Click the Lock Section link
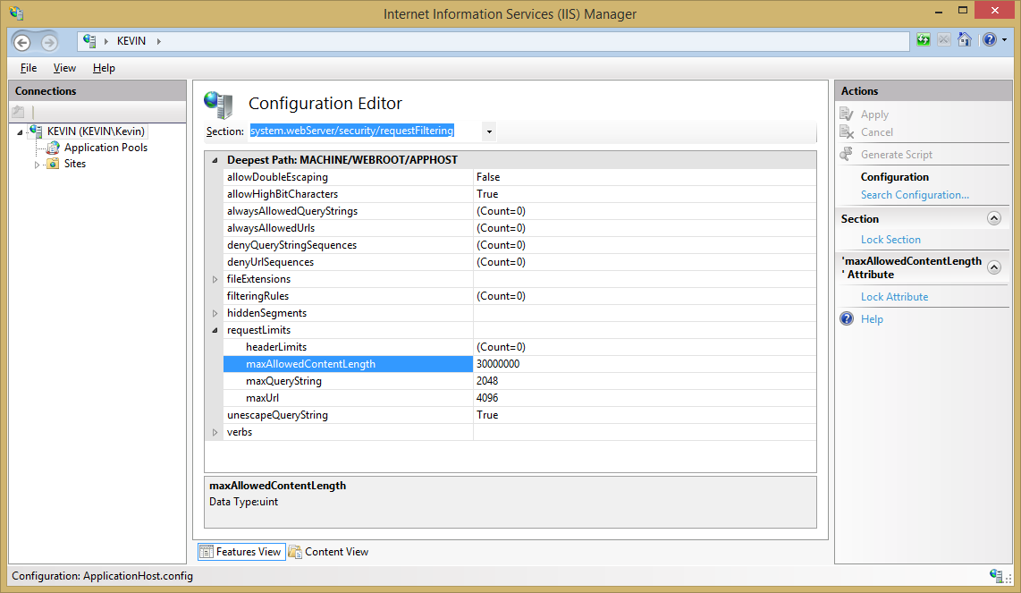Screen dimensions: 1021x593 [x=890, y=240]
